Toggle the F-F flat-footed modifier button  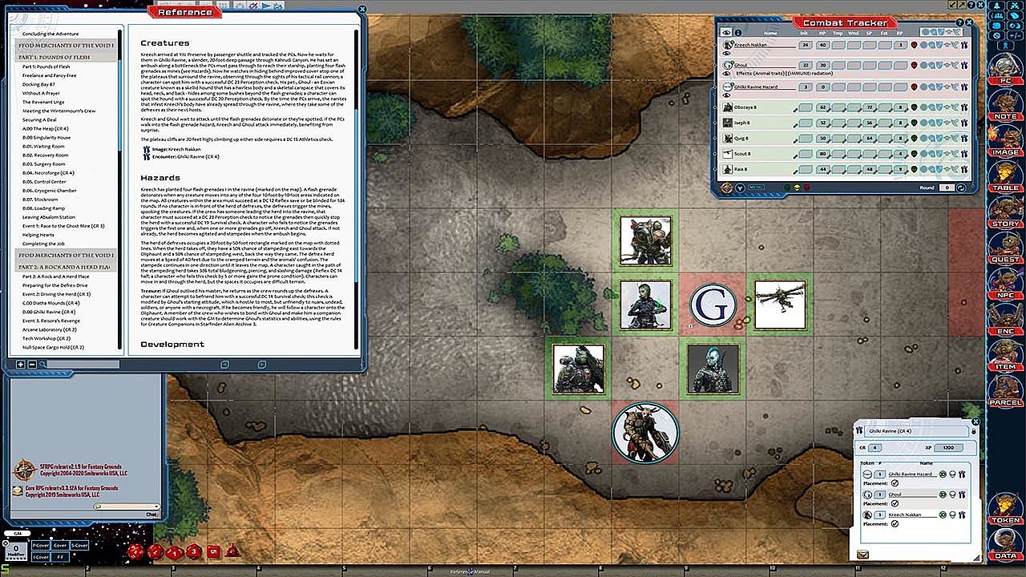[x=60, y=555]
